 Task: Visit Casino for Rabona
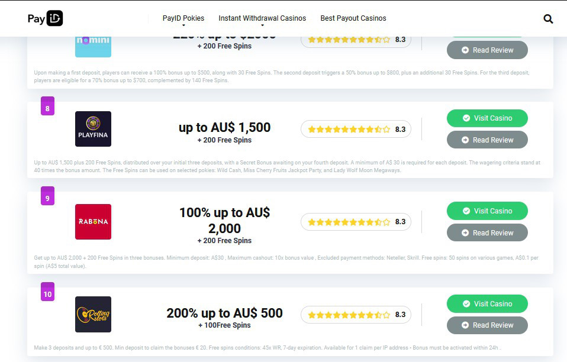pos(487,211)
